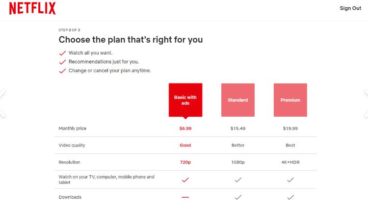The width and height of the screenshot is (368, 206).
Task: Click the $15.49 Standard price
Action: (237, 129)
